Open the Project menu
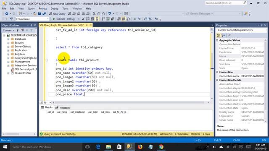 click(42, 8)
